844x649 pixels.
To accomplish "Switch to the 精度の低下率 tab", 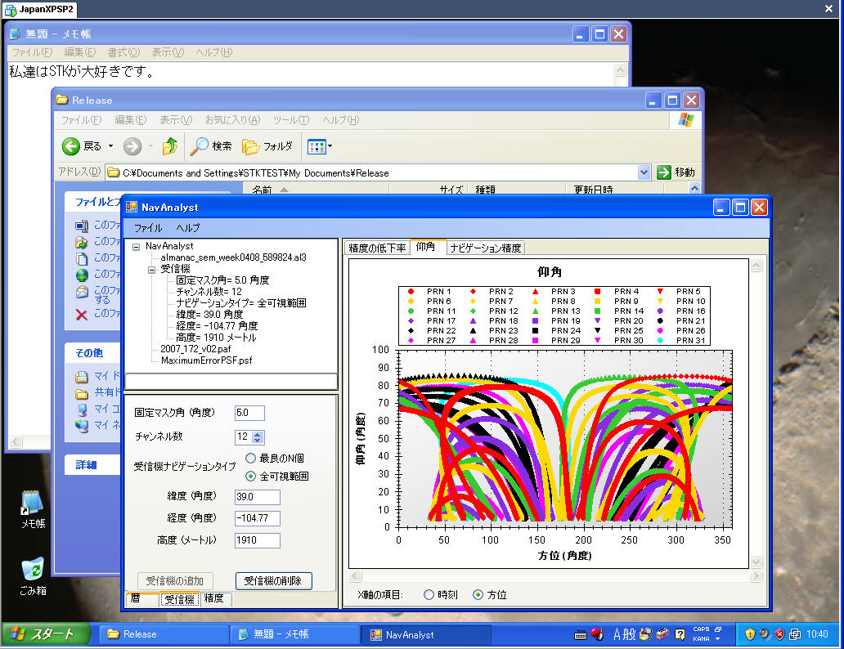I will pos(377,248).
